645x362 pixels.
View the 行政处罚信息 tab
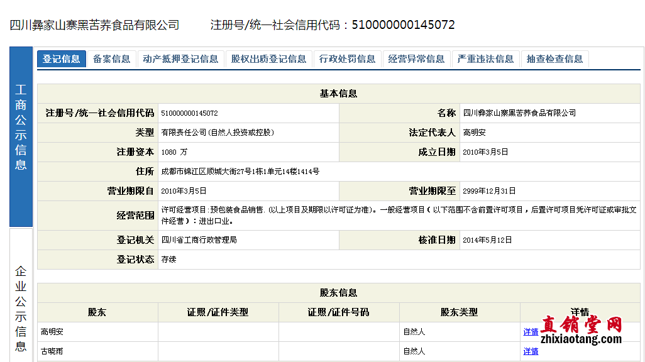coord(347,59)
